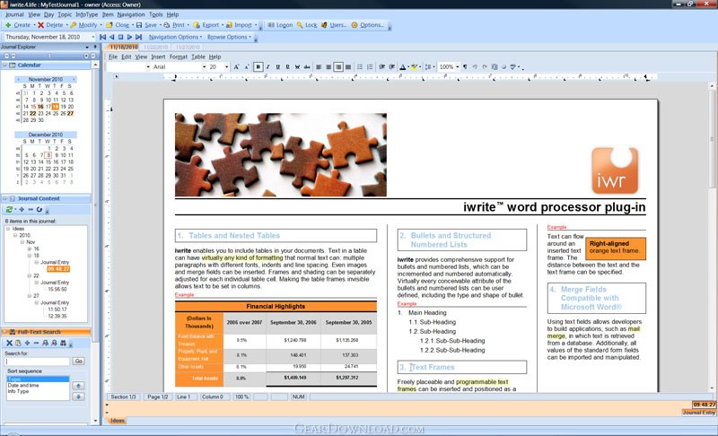
Task: Open the Format menu in iwrite editor
Action: 178,57
